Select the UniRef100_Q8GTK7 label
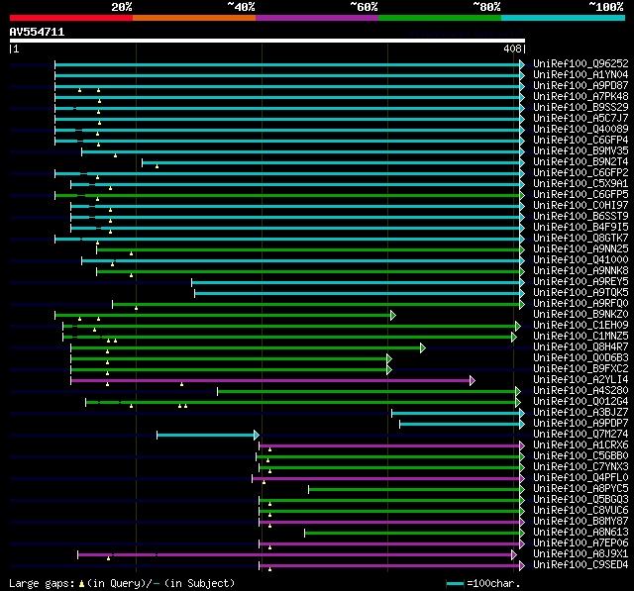634x591 pixels. click(x=581, y=239)
